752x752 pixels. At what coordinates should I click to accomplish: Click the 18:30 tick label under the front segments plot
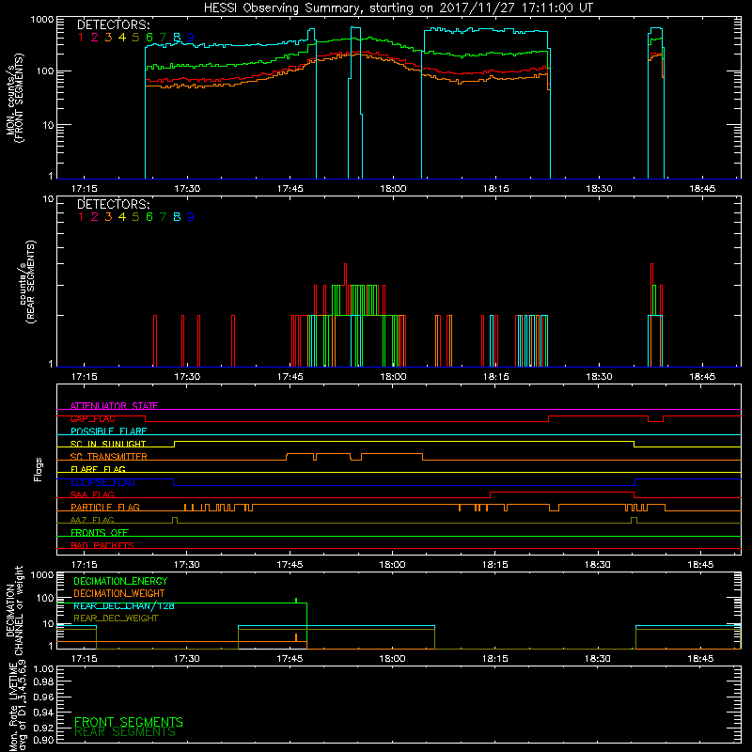point(599,189)
